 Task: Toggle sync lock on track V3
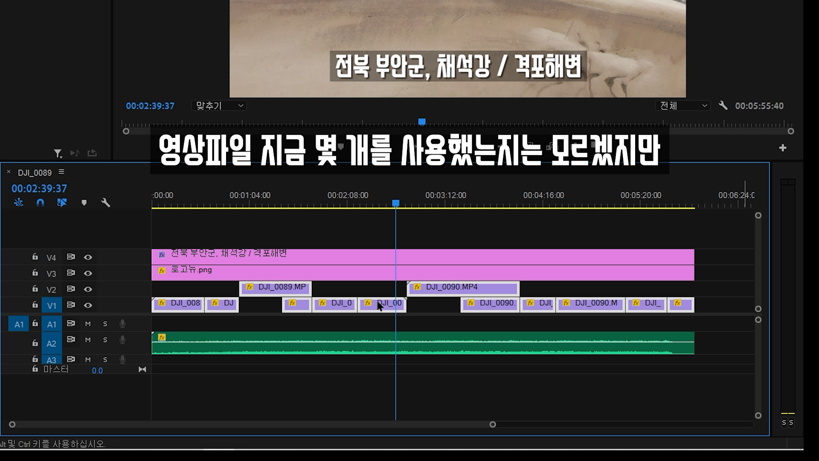pyautogui.click(x=71, y=273)
